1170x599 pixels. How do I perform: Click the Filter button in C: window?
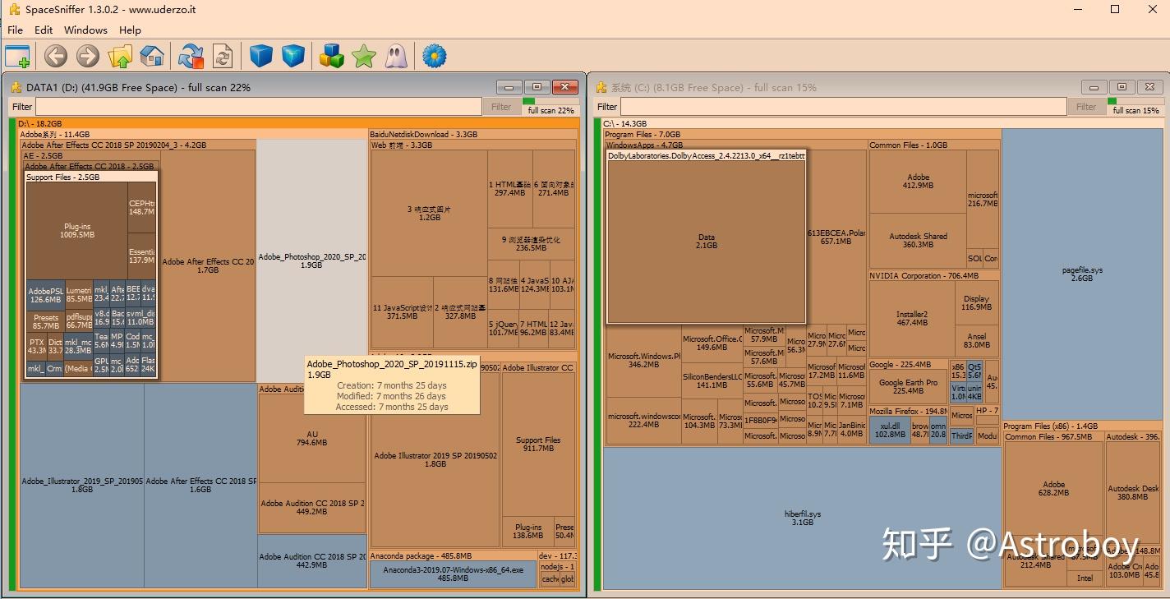tap(1086, 107)
